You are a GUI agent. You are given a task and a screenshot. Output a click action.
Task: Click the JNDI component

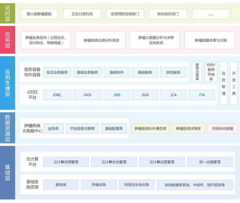click(87, 95)
